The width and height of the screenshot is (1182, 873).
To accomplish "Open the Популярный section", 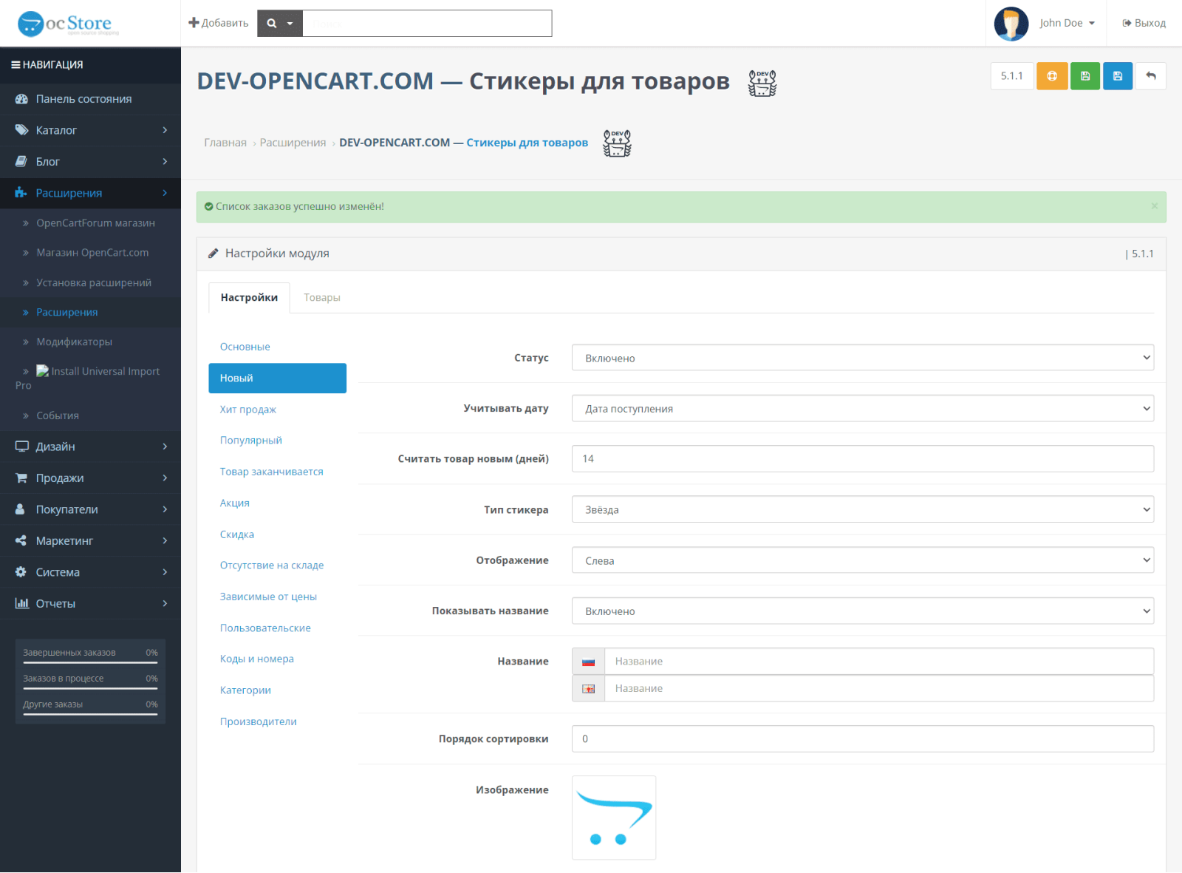I will tap(277, 441).
